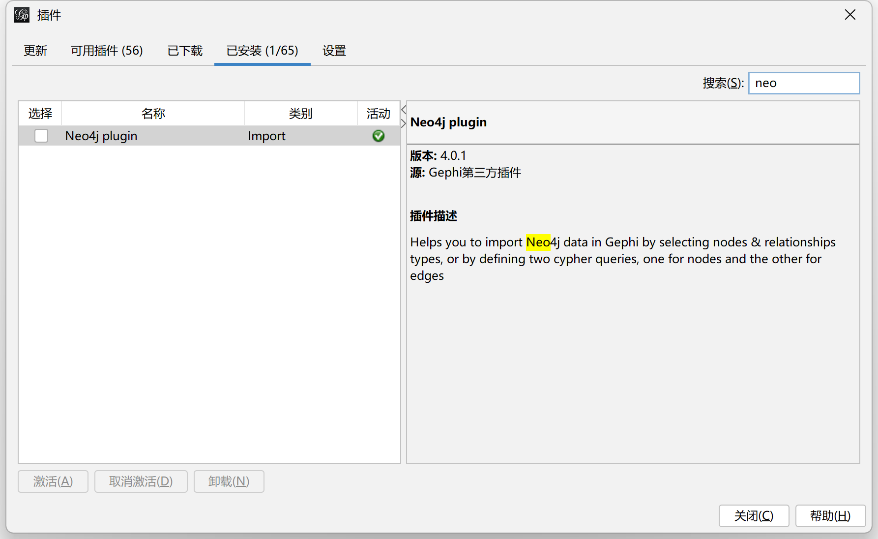Click the green active status icon for Neo4j plugin
The image size is (878, 539).
click(x=379, y=136)
